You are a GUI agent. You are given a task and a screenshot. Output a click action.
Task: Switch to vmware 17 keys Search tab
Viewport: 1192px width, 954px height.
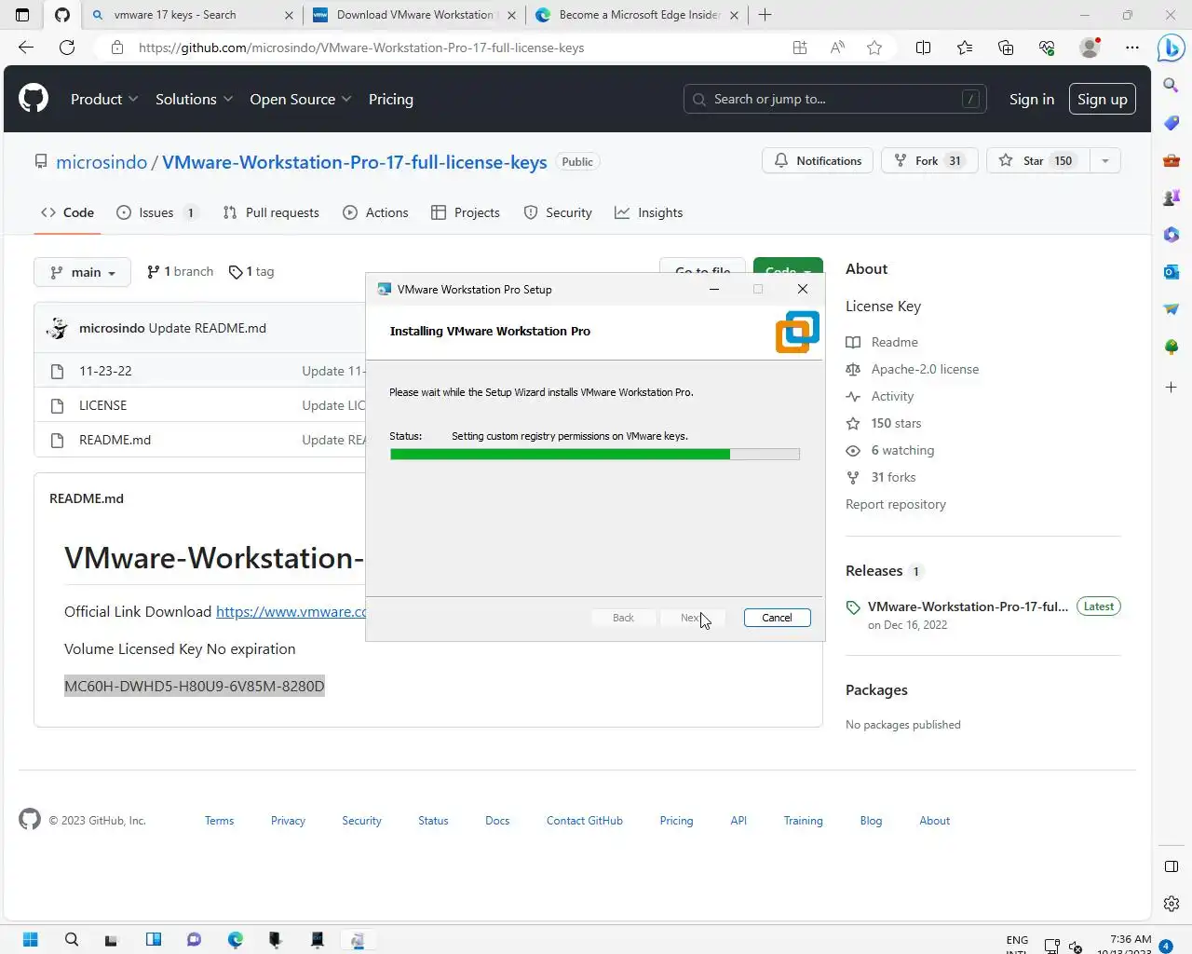(x=191, y=15)
